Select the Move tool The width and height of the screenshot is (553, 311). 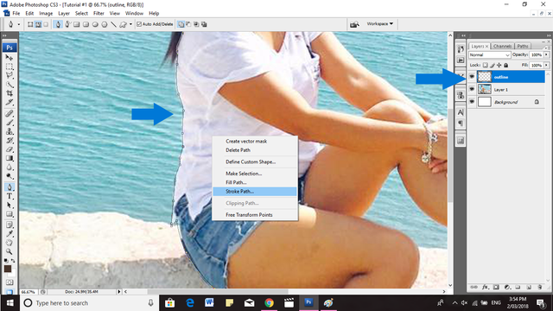point(10,57)
